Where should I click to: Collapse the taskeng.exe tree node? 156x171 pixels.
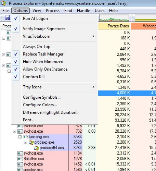[x=20, y=137]
